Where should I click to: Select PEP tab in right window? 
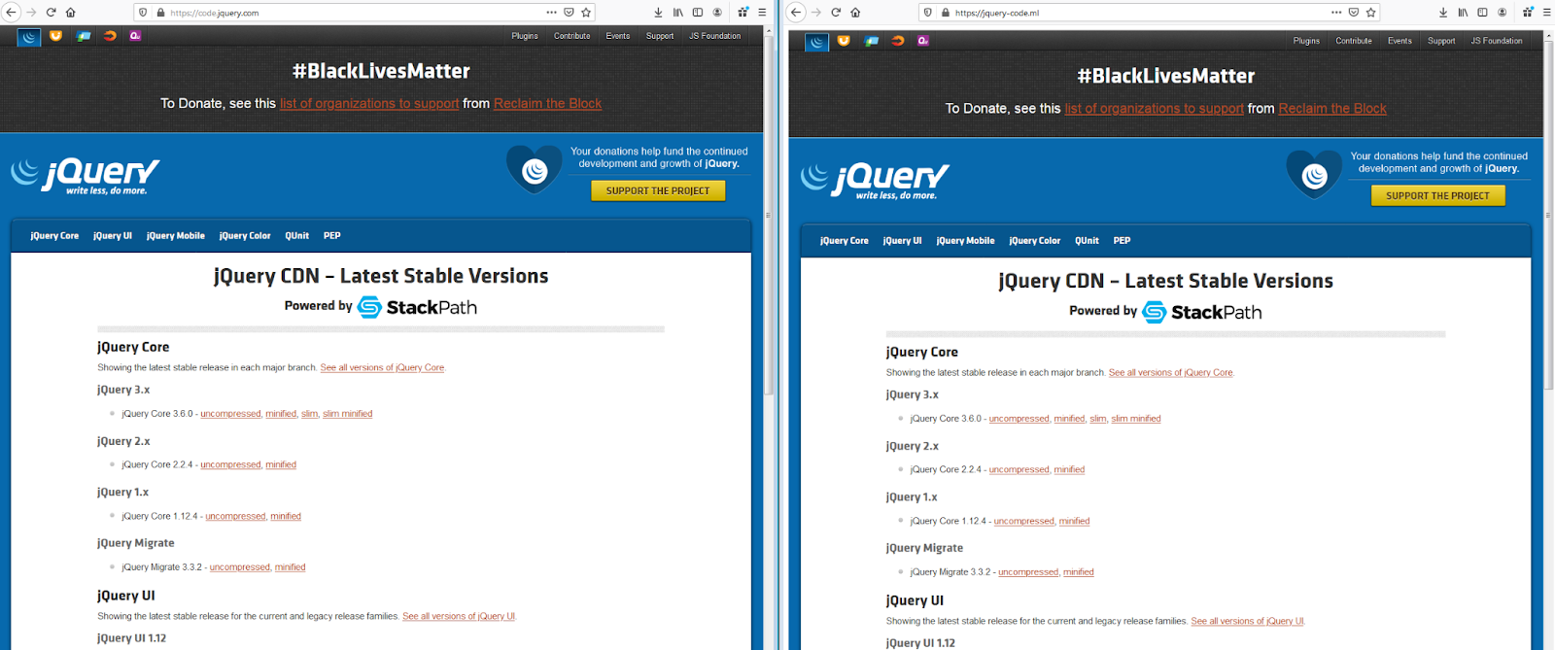click(x=1122, y=241)
